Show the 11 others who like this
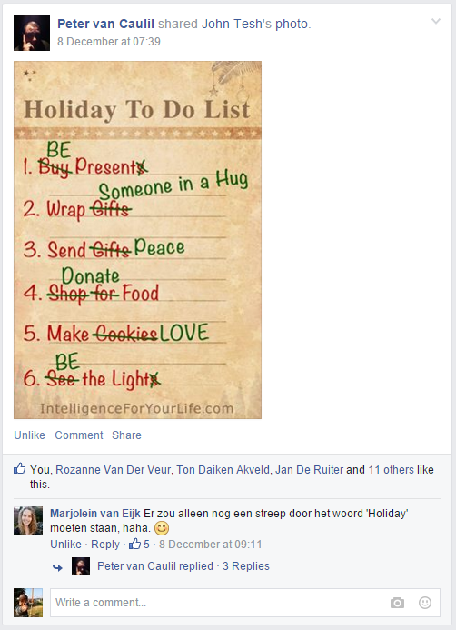 coord(391,470)
